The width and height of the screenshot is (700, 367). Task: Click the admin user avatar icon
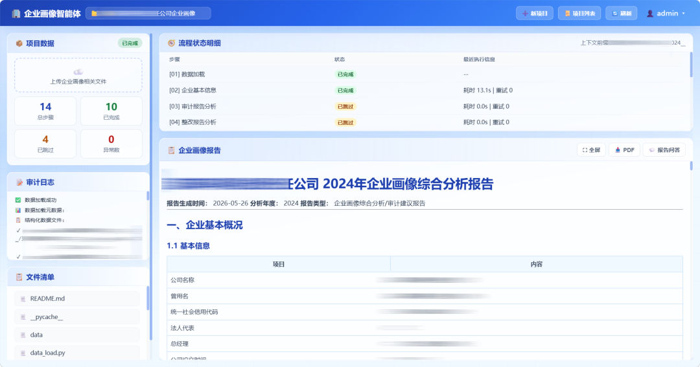click(650, 14)
